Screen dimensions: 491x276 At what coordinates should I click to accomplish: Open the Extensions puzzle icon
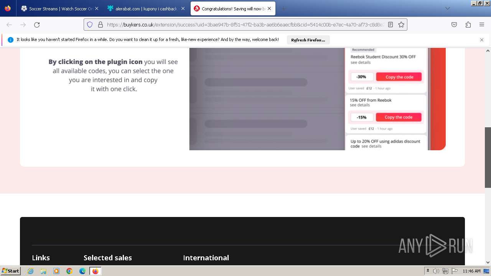[468, 25]
